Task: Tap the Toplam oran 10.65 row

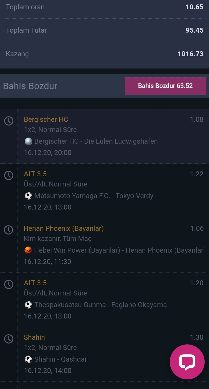Action: pos(105,7)
